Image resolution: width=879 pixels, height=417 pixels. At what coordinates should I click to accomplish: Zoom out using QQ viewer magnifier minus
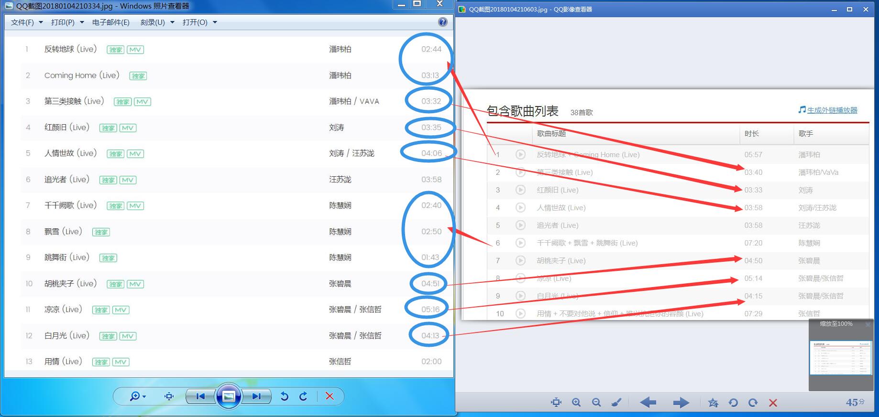(x=596, y=403)
